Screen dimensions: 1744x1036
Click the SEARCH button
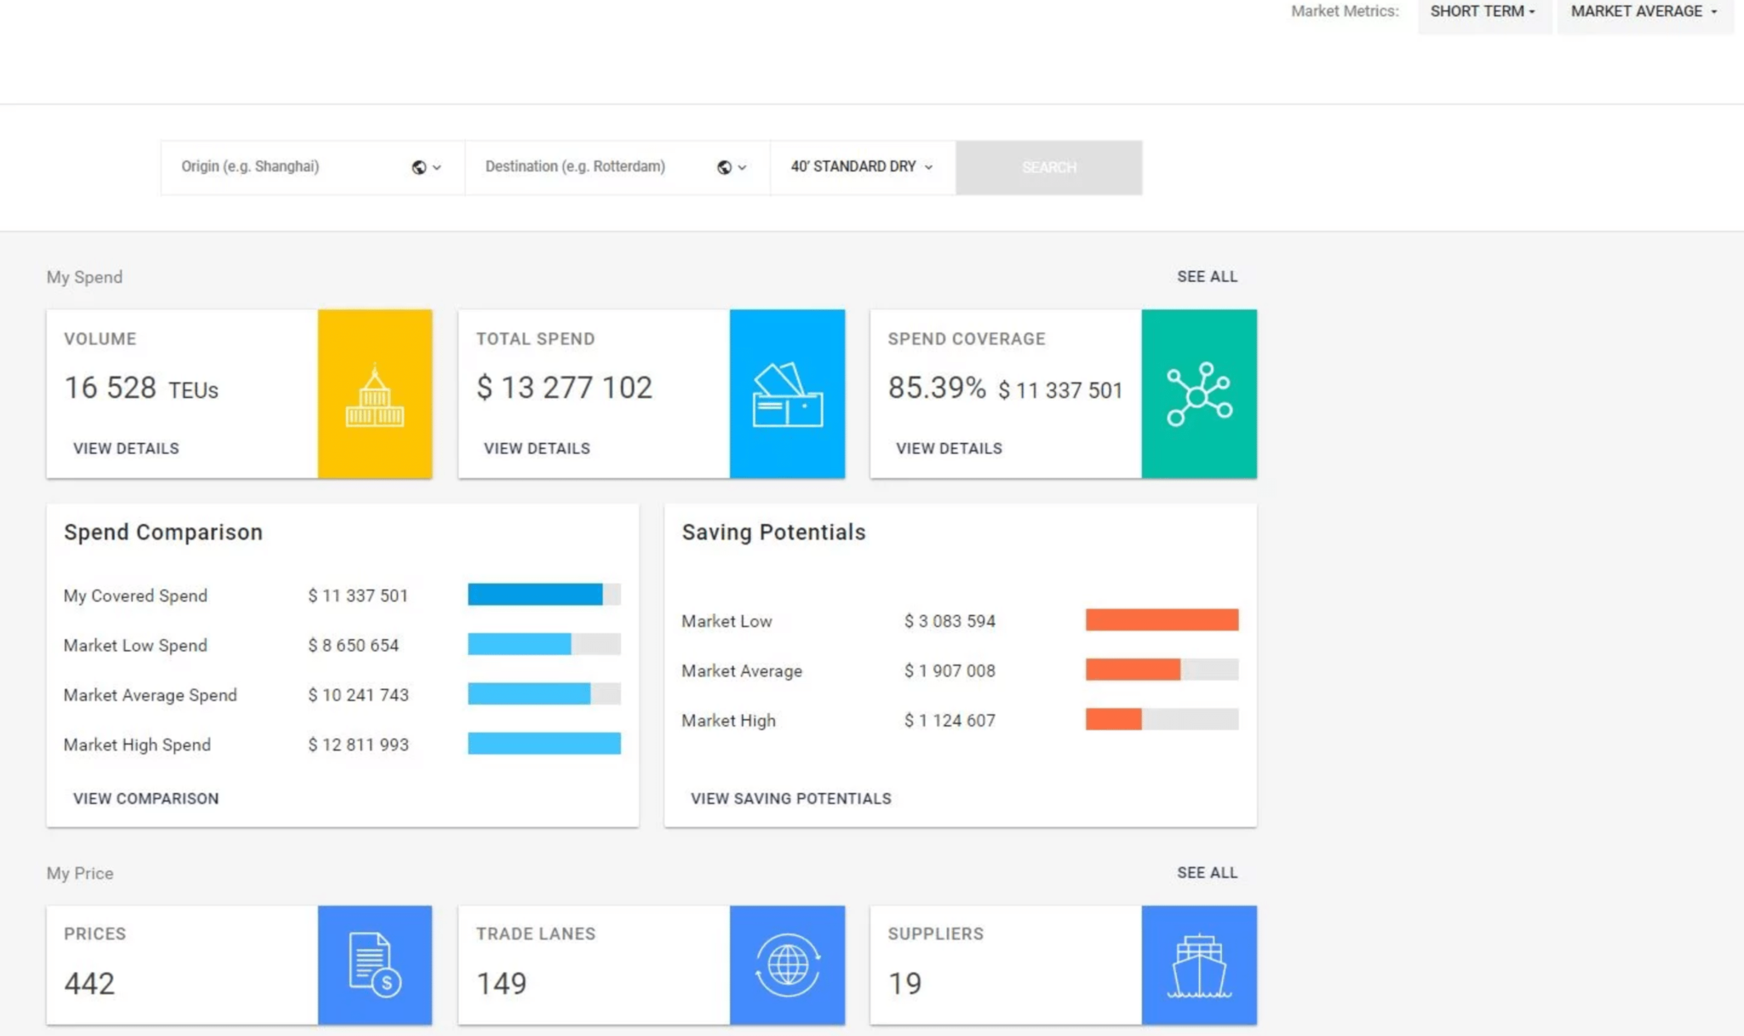(1048, 167)
